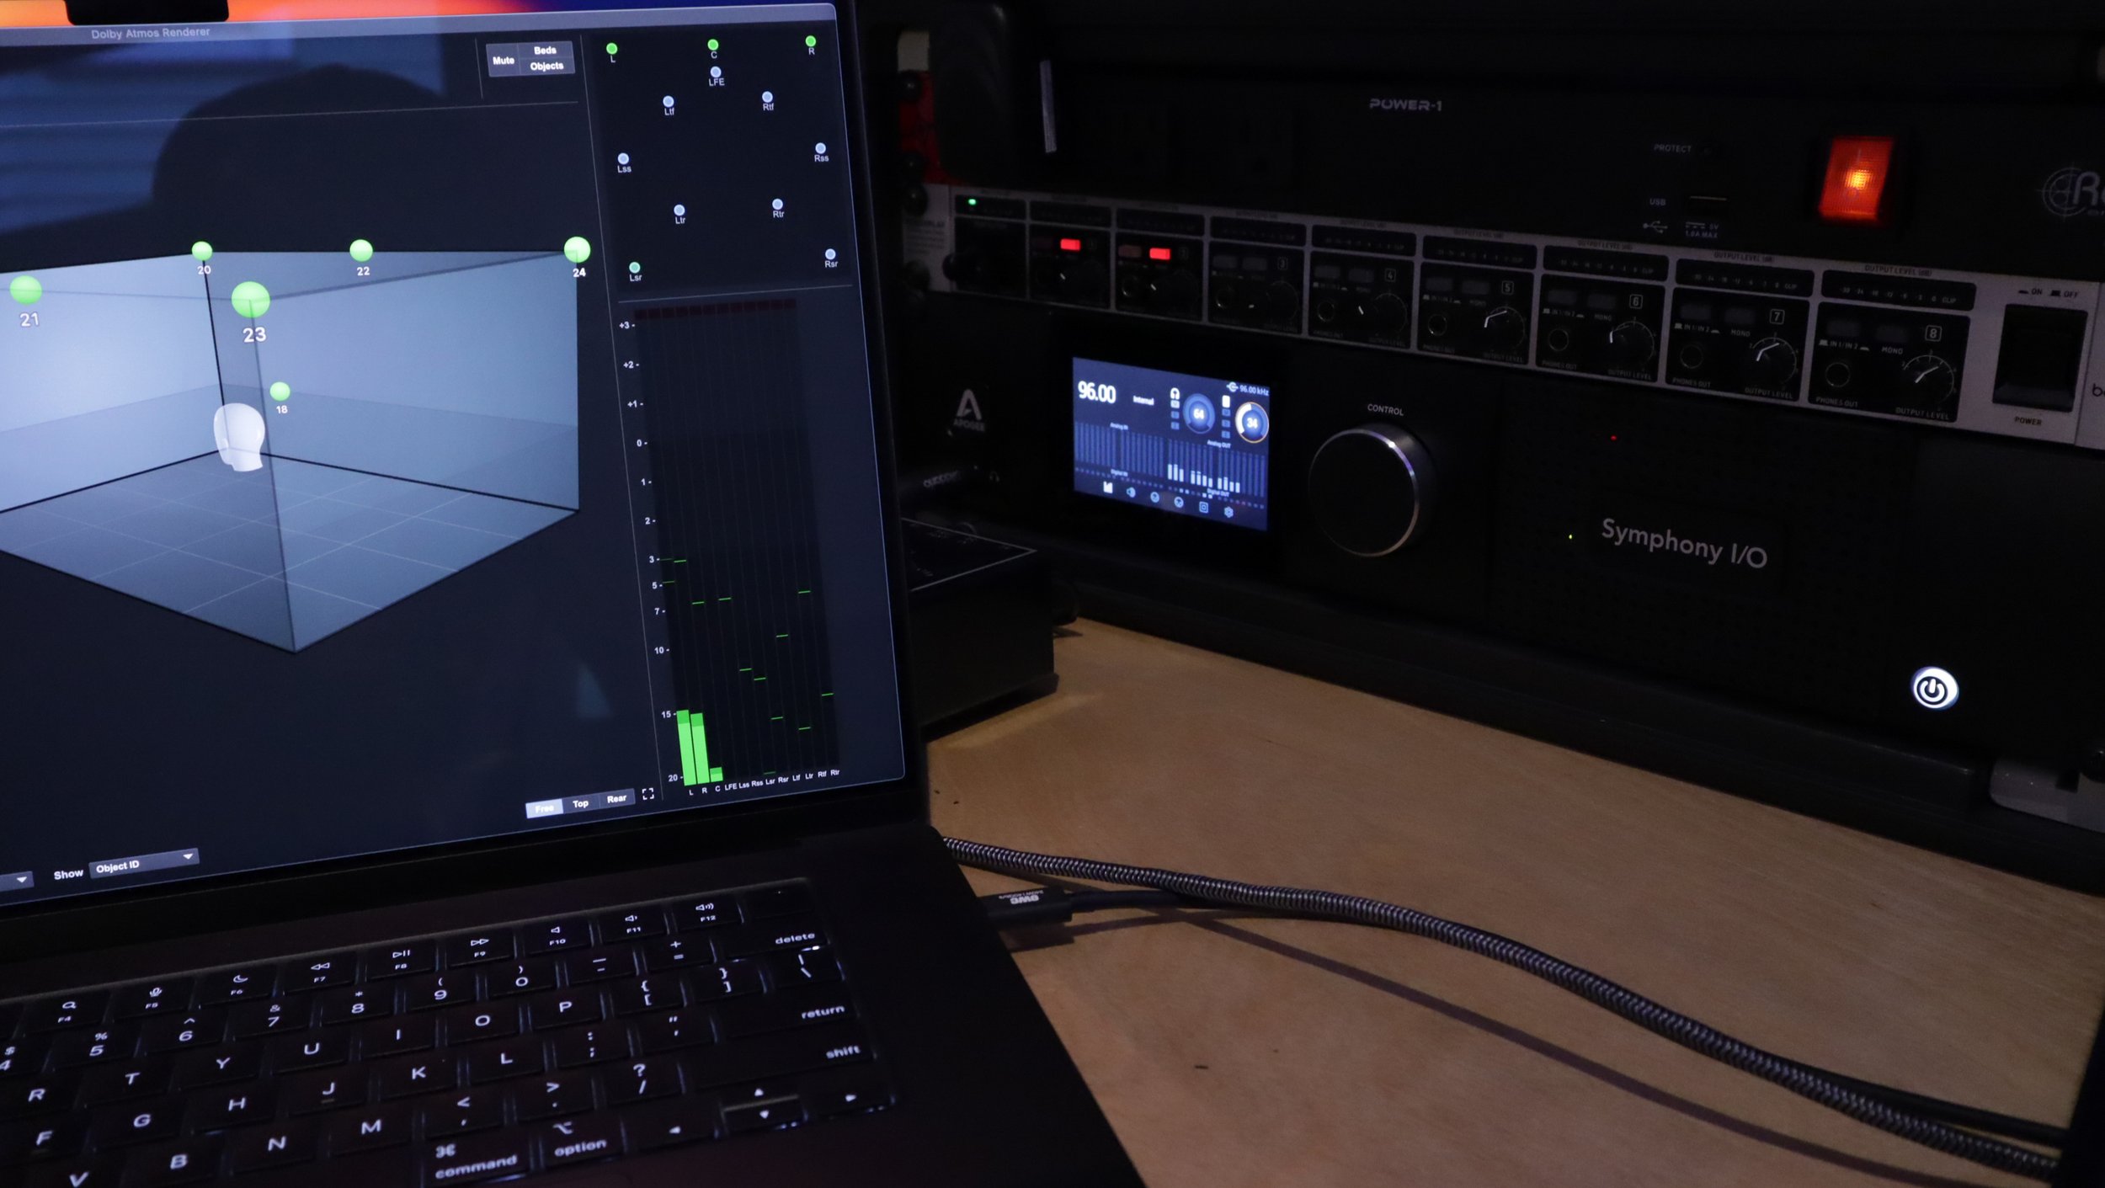Select the Free view tab

tap(544, 809)
